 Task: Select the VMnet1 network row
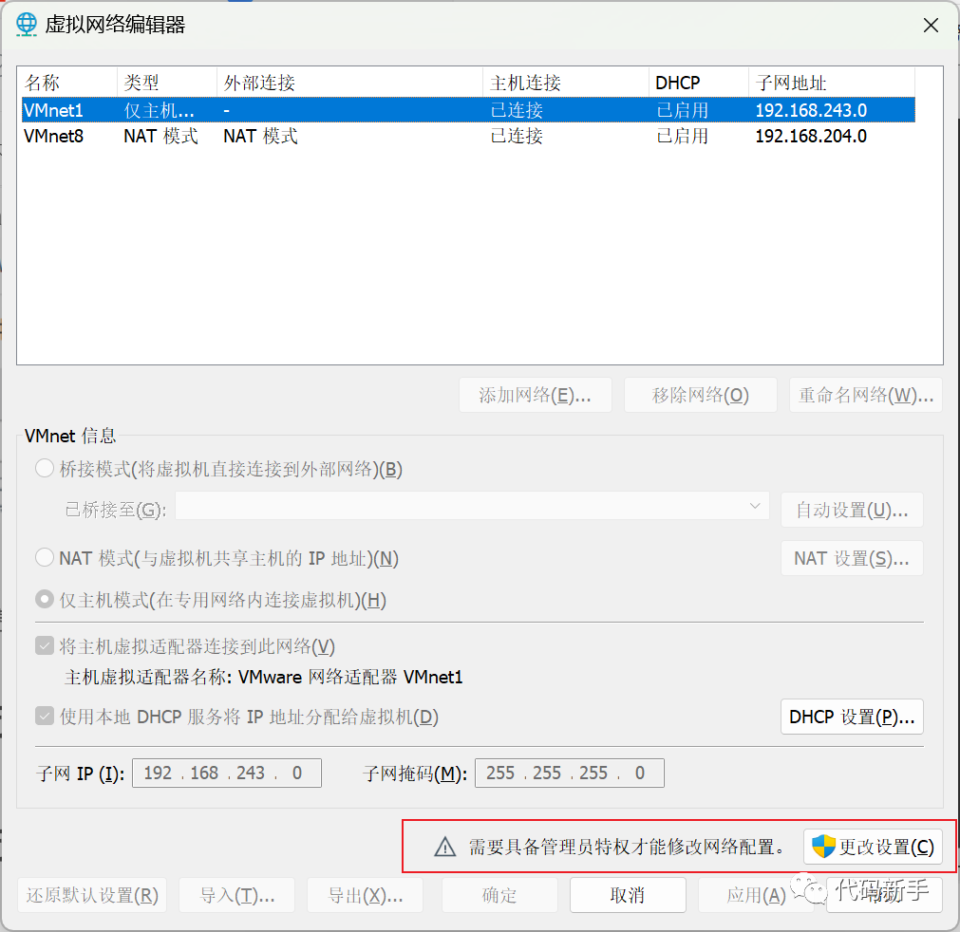(468, 110)
